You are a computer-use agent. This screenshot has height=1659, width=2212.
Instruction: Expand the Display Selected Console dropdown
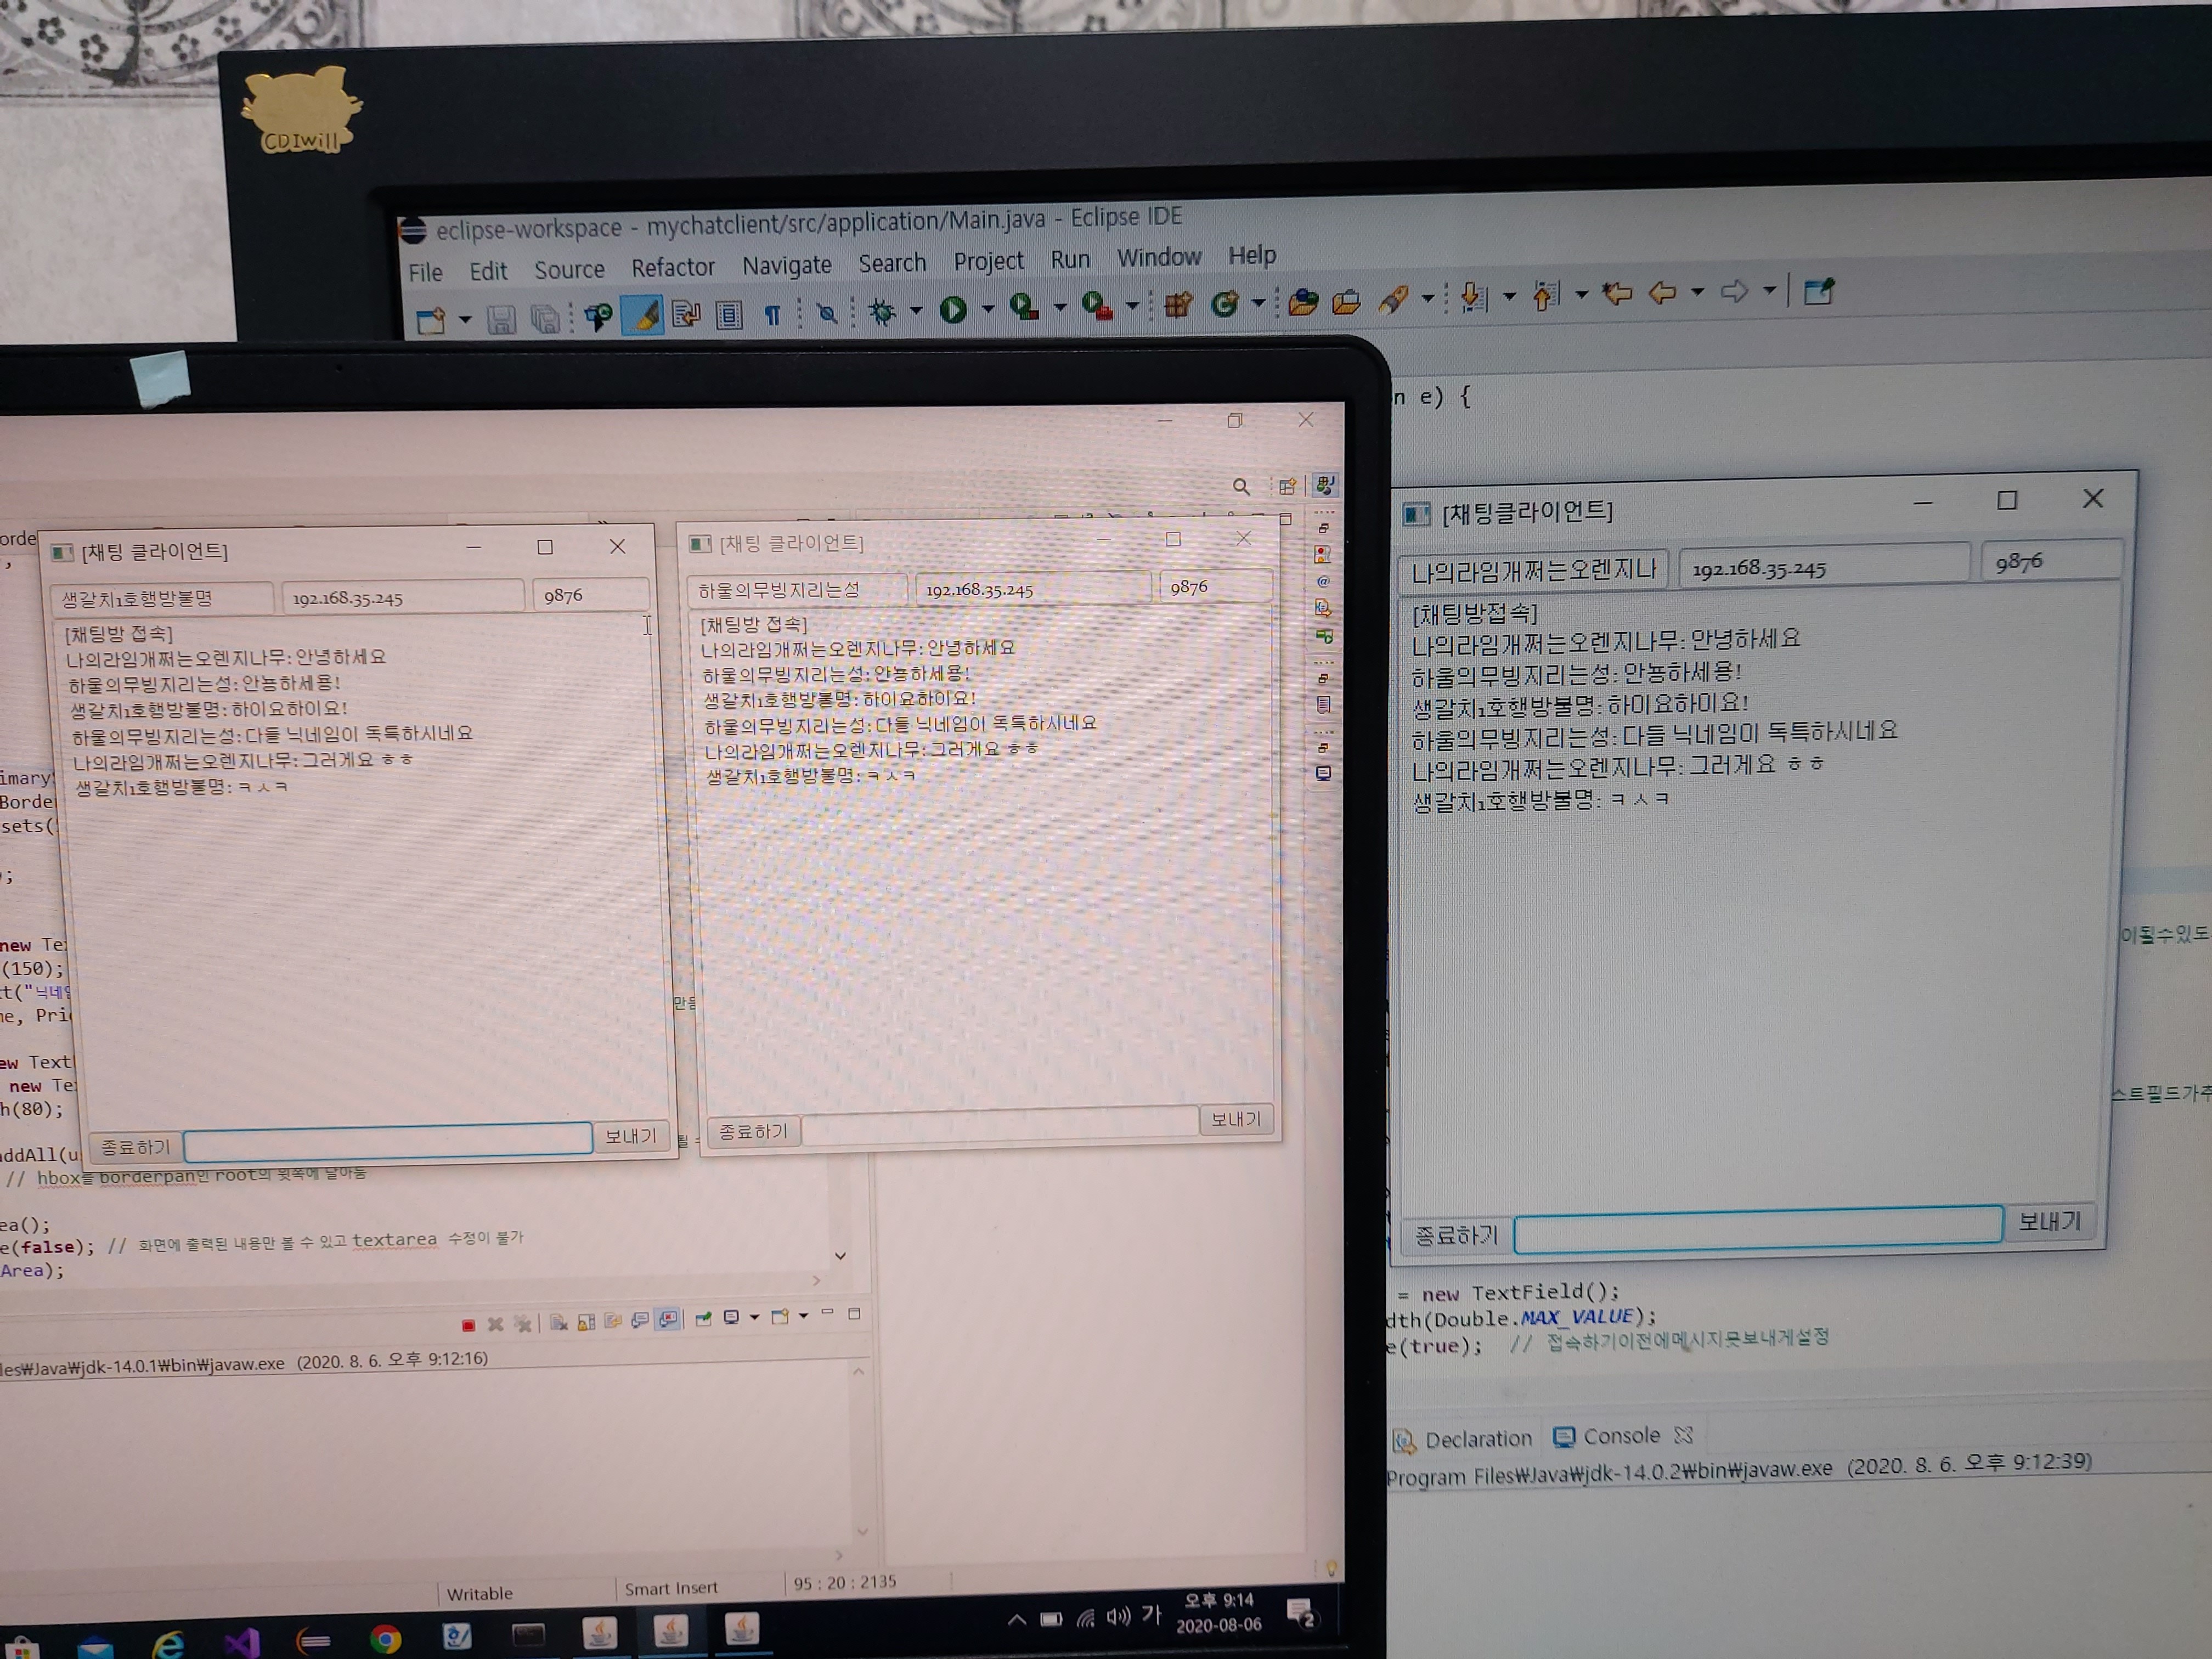pyautogui.click(x=754, y=1317)
